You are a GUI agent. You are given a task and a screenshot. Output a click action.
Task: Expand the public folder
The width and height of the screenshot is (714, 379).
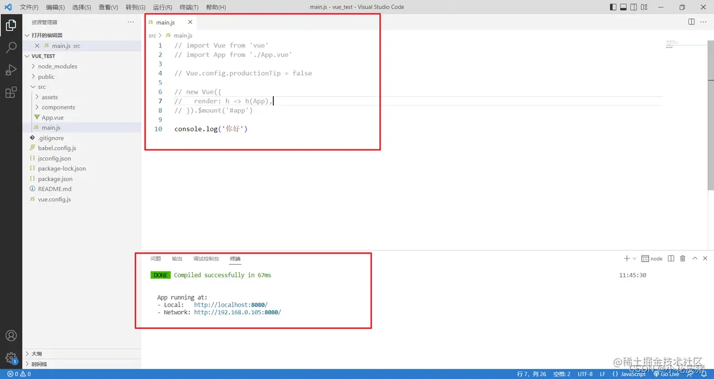[82, 76]
